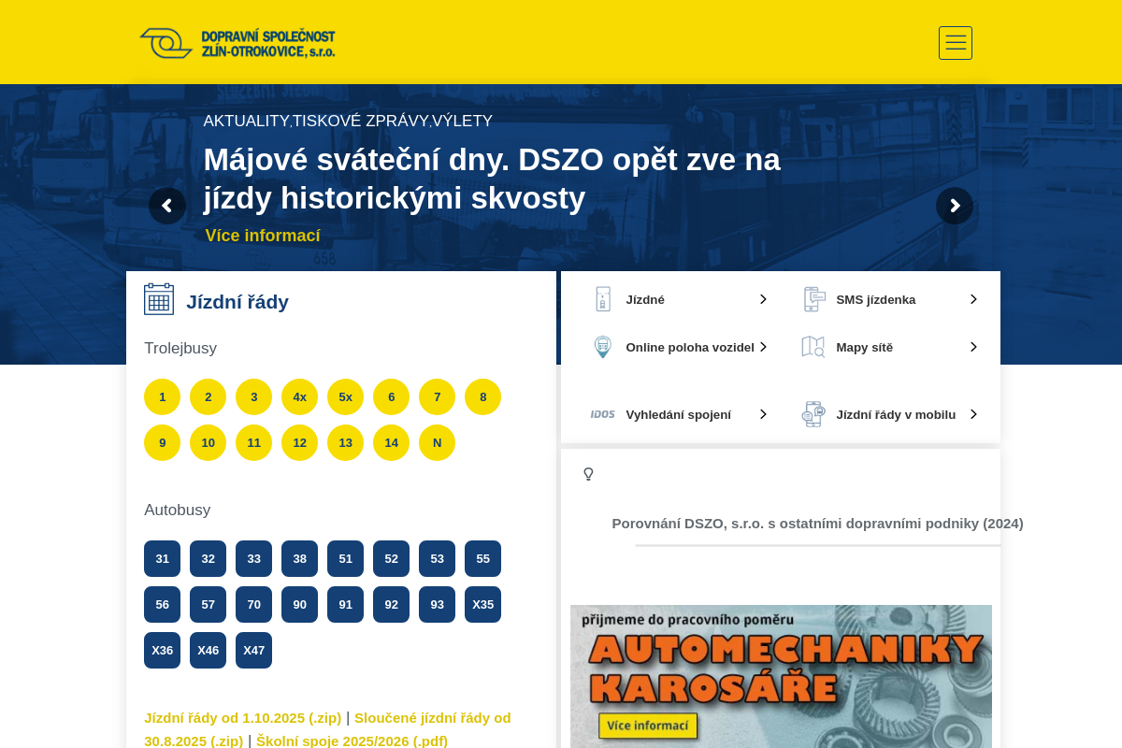Open the Jízdní řády heading
The image size is (1122, 748).
click(237, 302)
